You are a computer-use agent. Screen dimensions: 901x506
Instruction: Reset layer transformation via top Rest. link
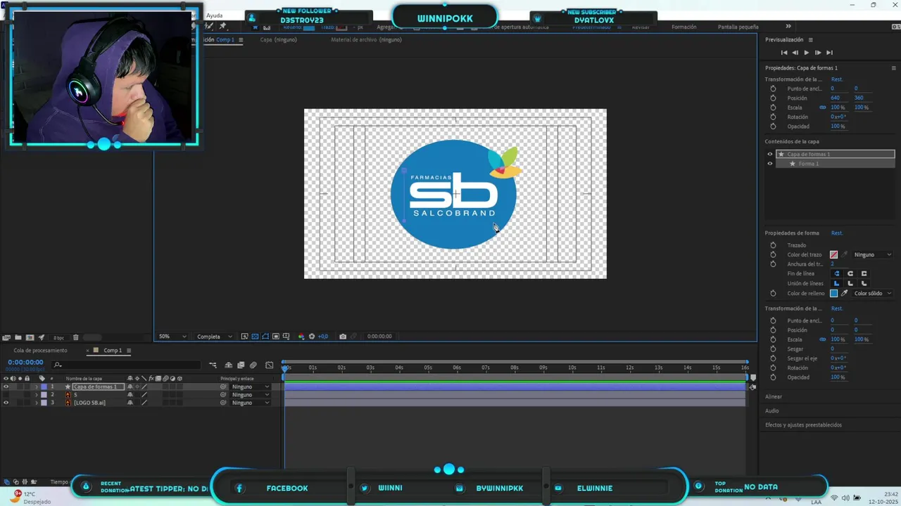coord(836,79)
